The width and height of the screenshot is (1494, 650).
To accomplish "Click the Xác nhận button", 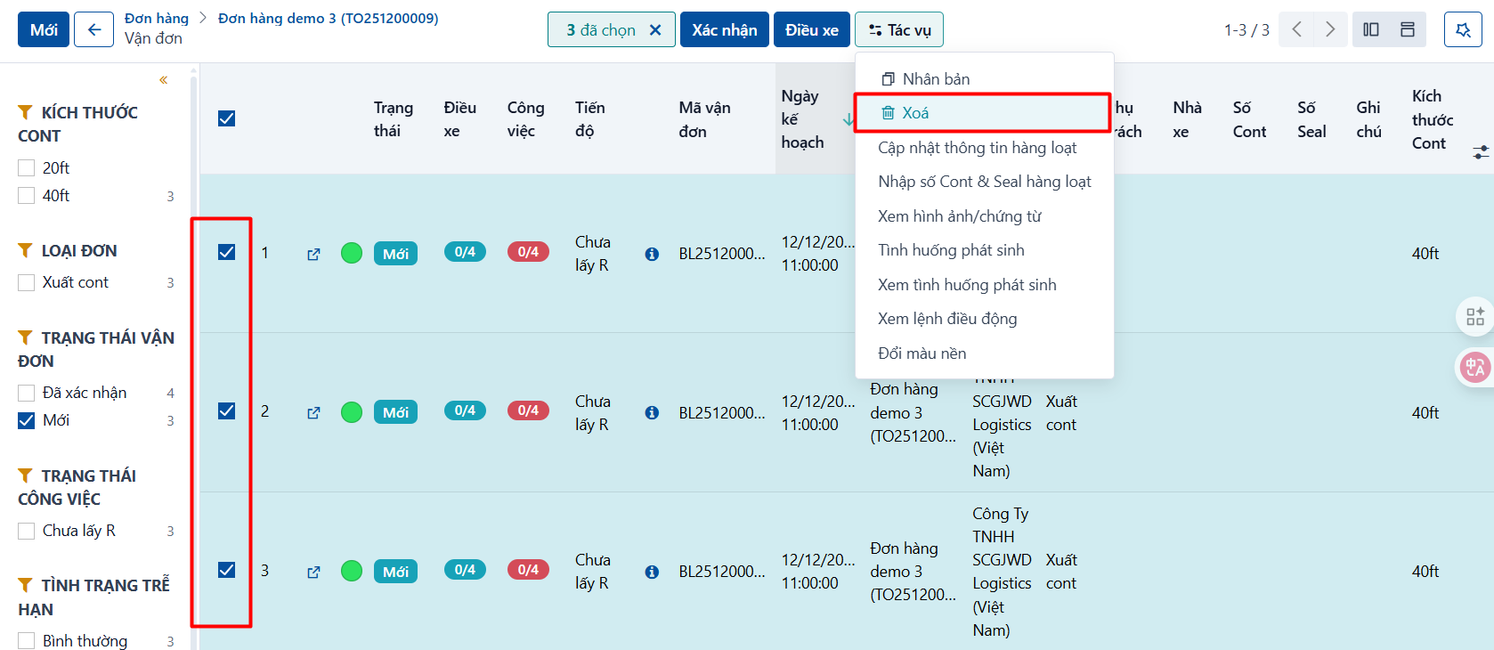I will tap(725, 29).
